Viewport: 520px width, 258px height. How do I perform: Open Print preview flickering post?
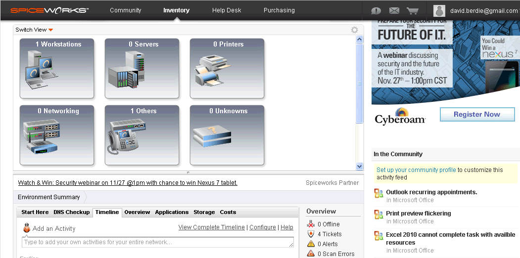point(418,214)
